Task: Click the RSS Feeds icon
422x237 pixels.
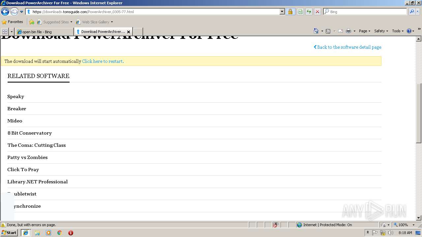Action: [328, 31]
